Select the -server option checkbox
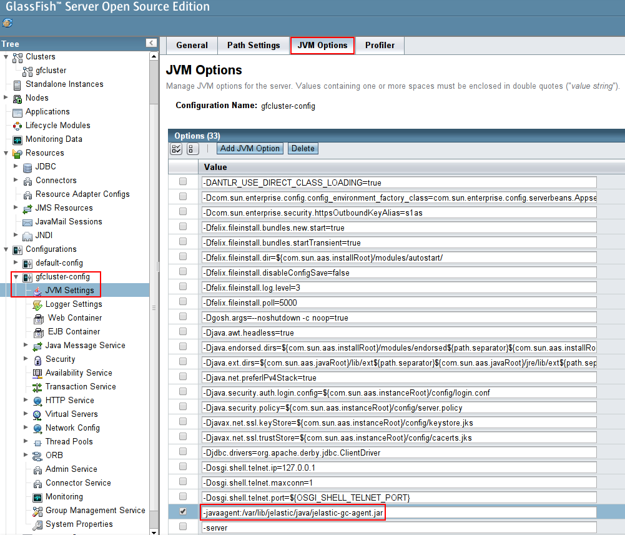 pyautogui.click(x=183, y=527)
